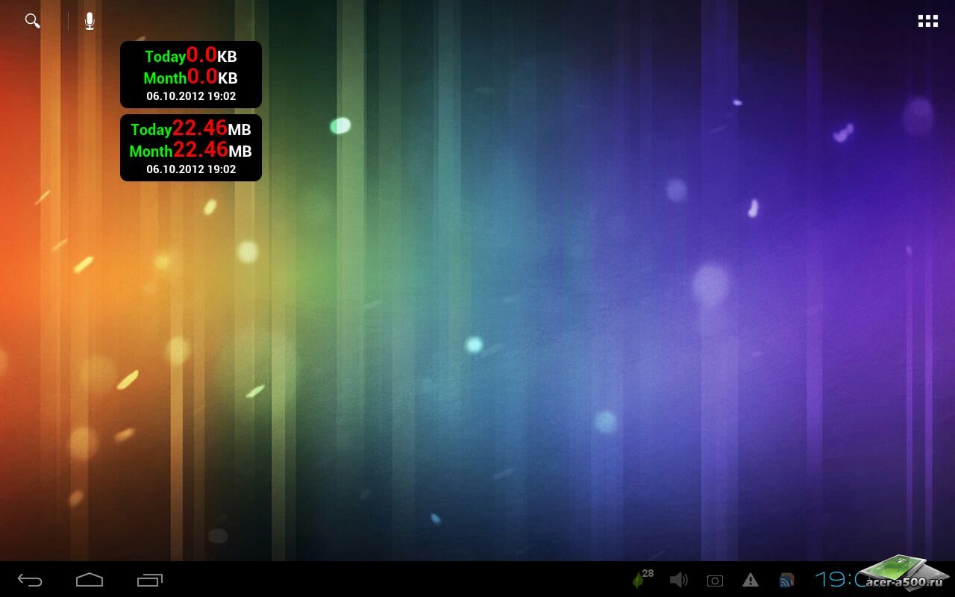This screenshot has width=955, height=597.
Task: Click the acer-a500.ru watermark text
Action: coord(904,583)
